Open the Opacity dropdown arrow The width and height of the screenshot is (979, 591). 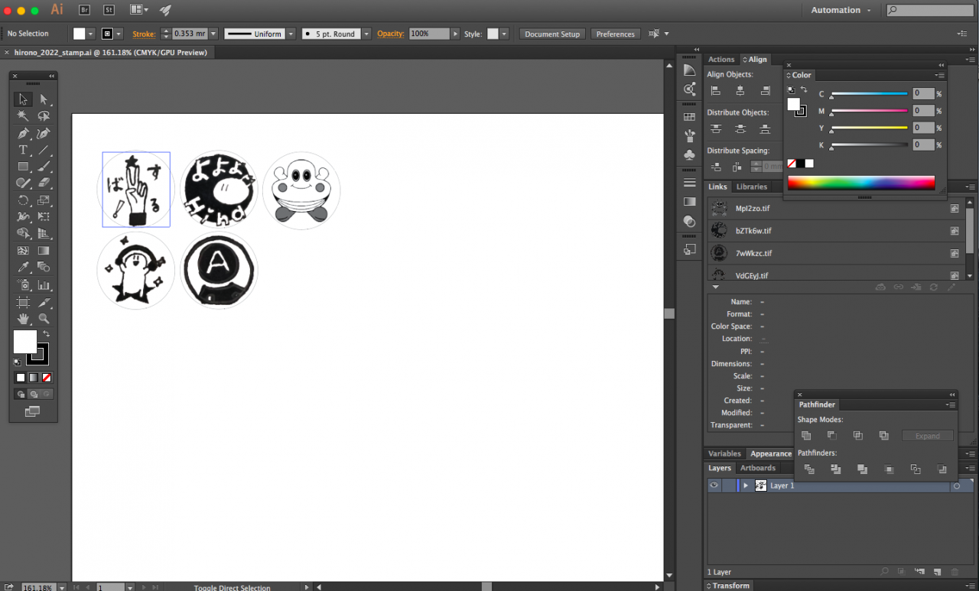[x=456, y=34]
